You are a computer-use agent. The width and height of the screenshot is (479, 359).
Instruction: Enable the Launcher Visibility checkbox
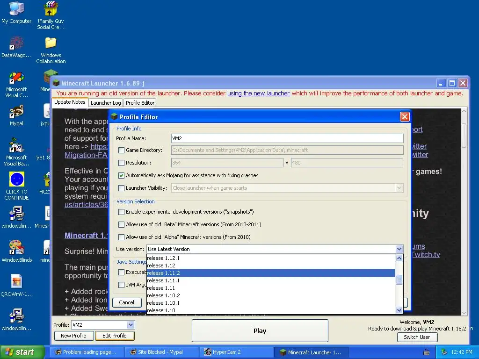pos(121,188)
